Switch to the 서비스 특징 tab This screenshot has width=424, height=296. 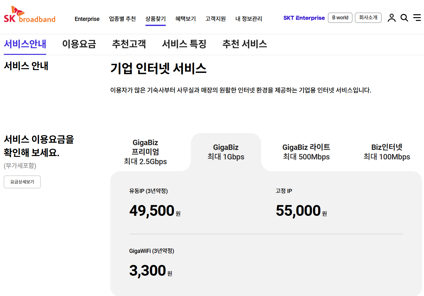(184, 44)
